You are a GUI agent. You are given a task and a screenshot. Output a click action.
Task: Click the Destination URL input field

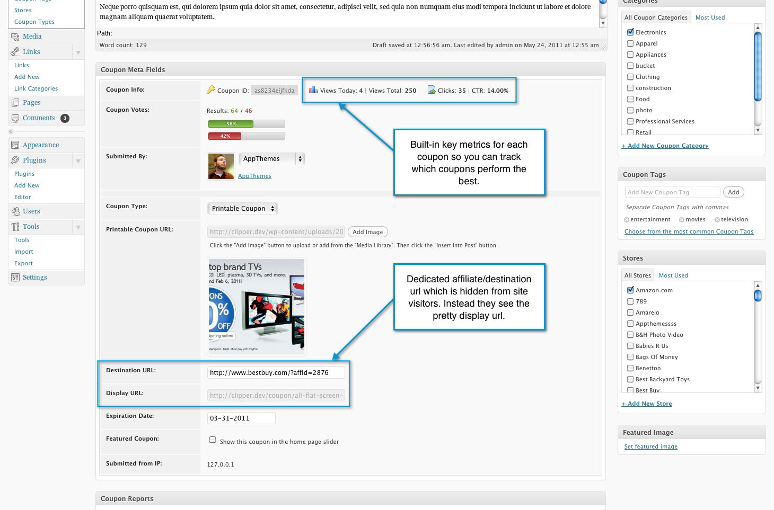point(276,373)
